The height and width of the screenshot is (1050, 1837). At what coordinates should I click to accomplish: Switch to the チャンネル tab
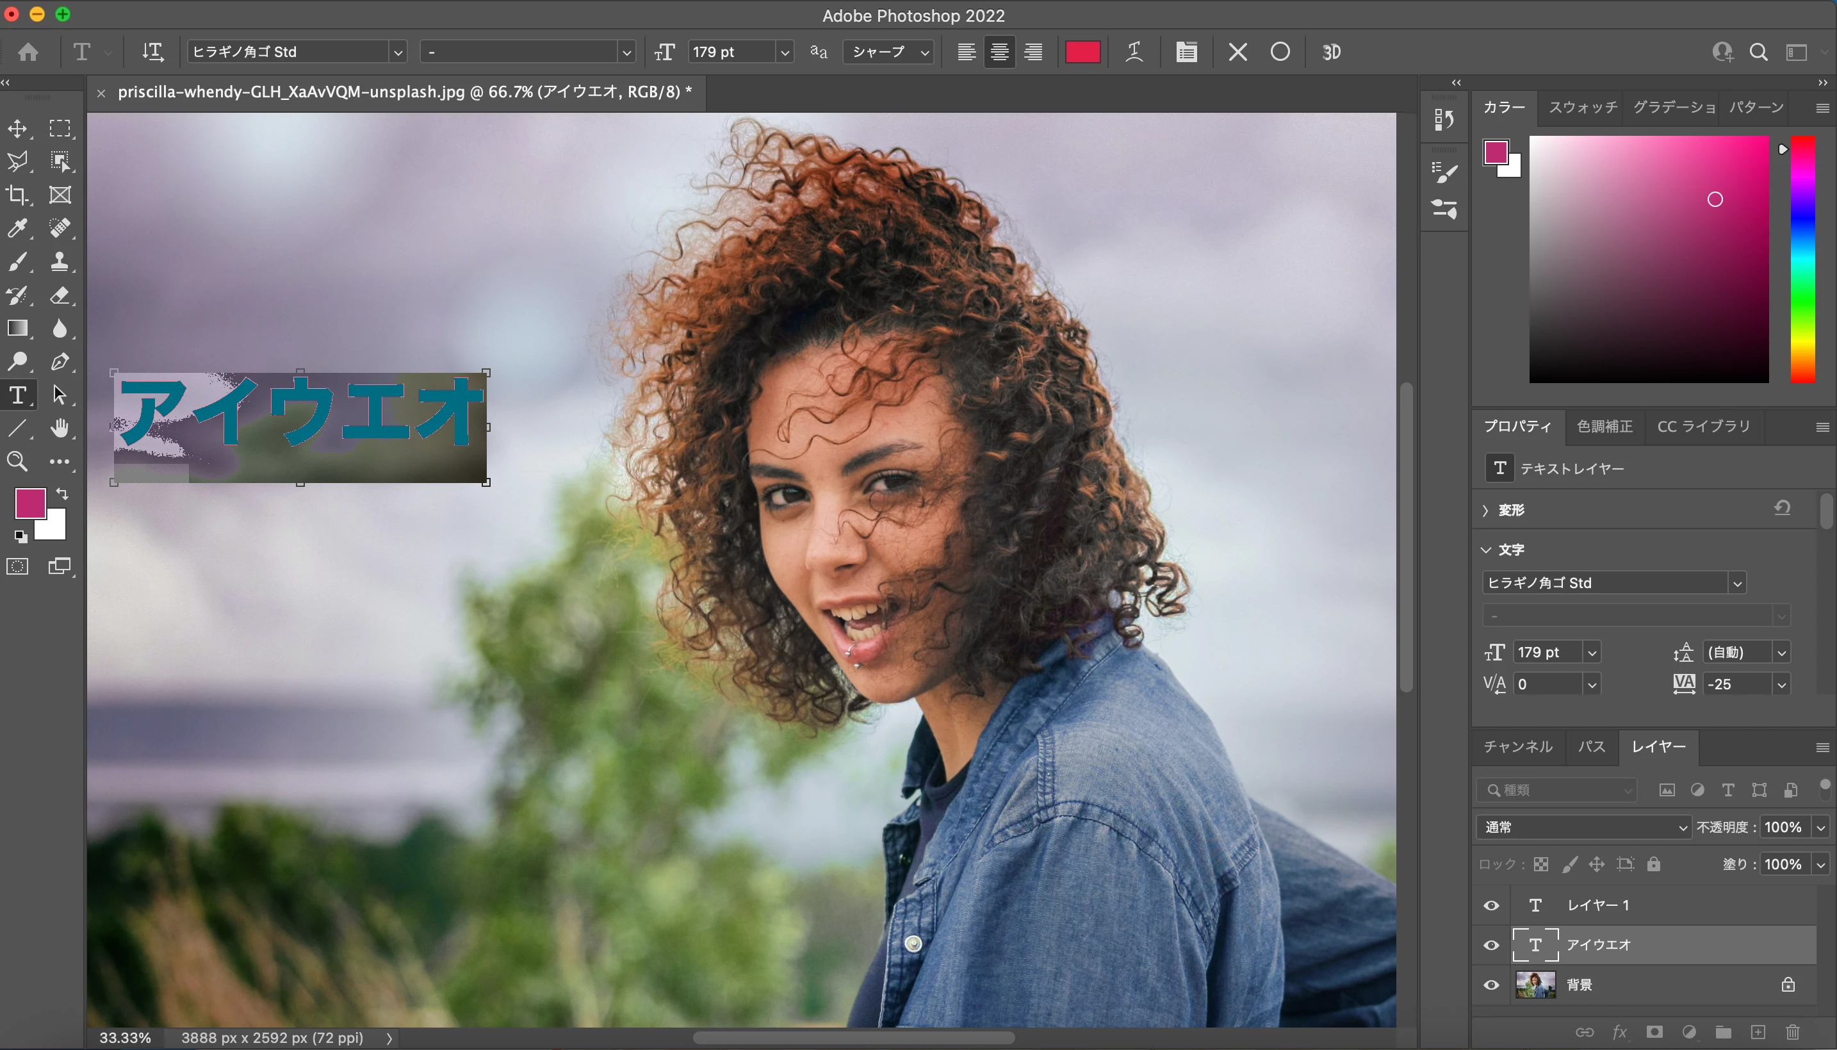[1517, 746]
